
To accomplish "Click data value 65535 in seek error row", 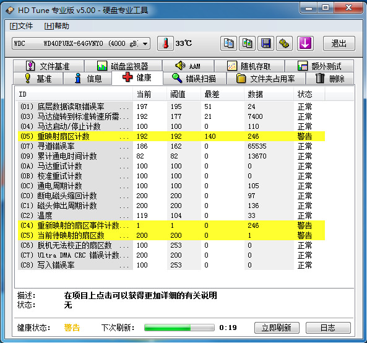I will (257, 146).
